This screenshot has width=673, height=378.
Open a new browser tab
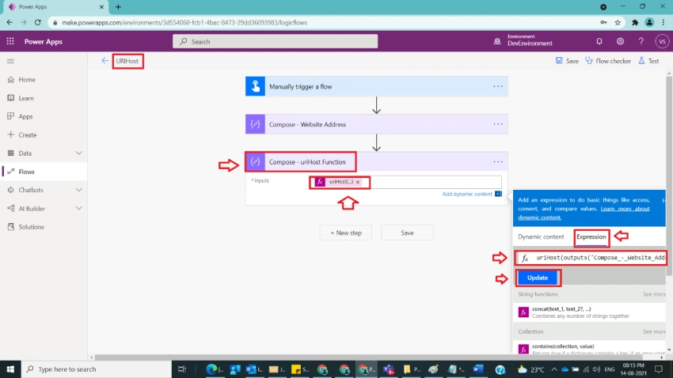pyautogui.click(x=118, y=7)
